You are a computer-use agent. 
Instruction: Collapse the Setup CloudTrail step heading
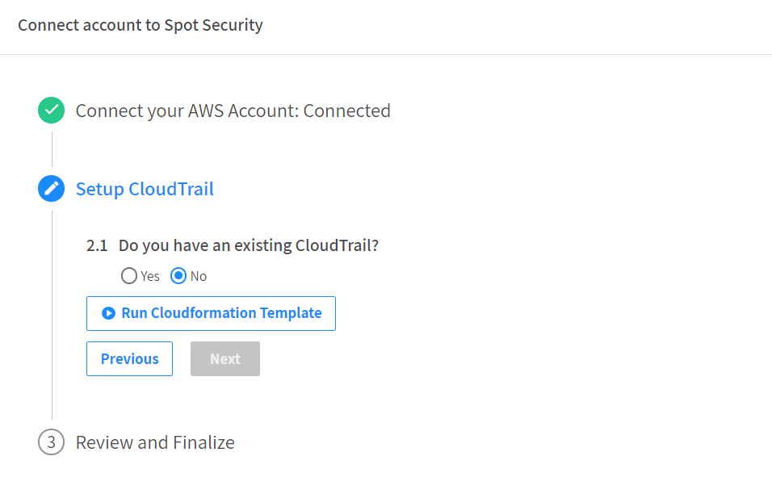145,189
